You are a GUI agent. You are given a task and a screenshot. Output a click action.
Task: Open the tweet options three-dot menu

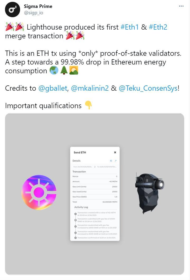[x=181, y=6]
